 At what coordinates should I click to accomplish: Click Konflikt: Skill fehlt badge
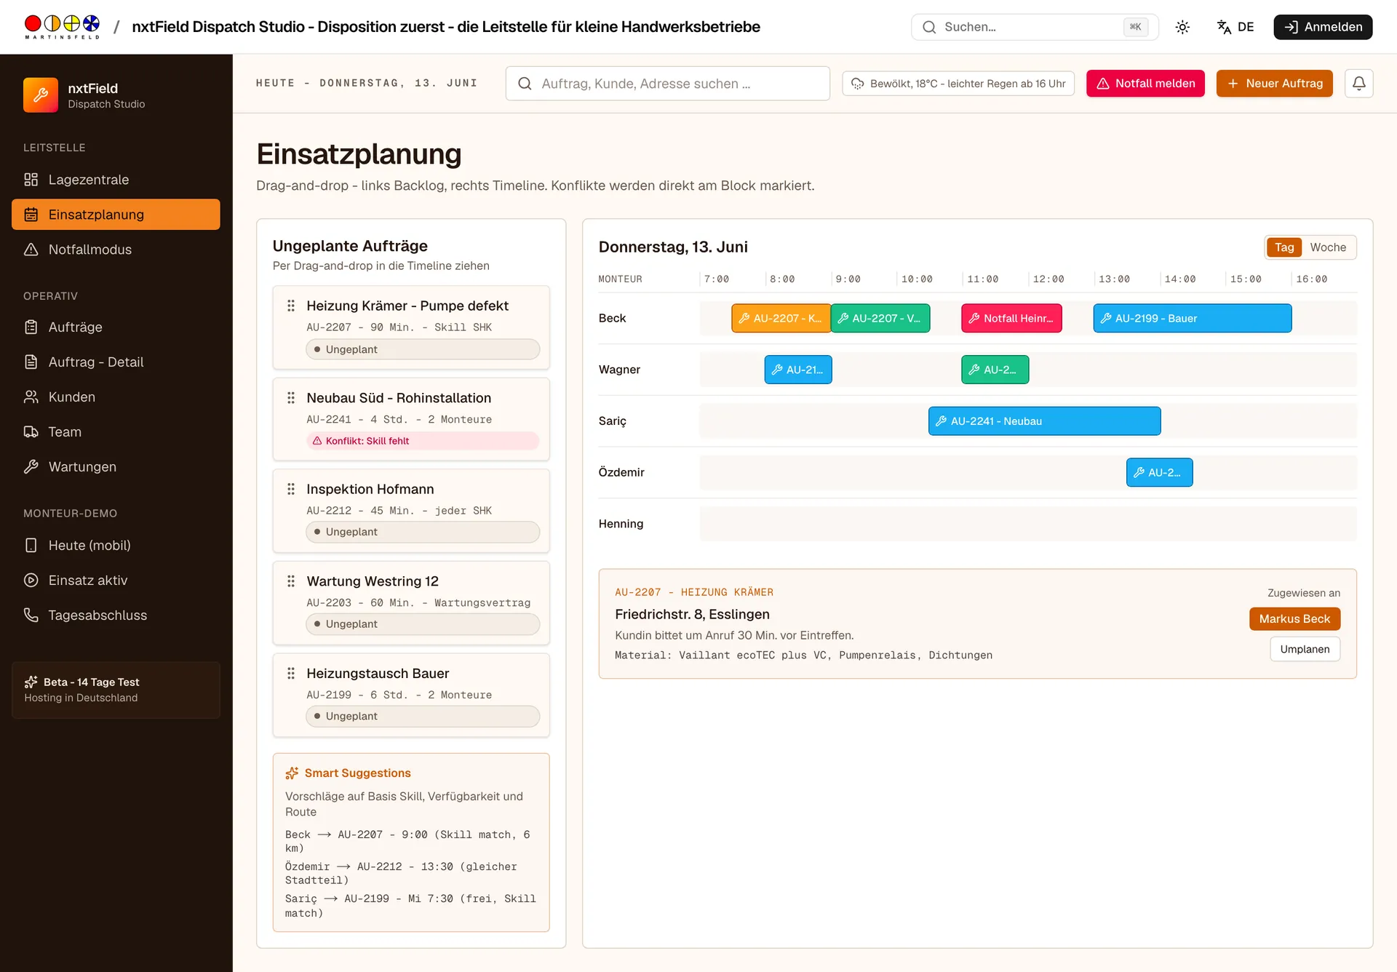[423, 441]
